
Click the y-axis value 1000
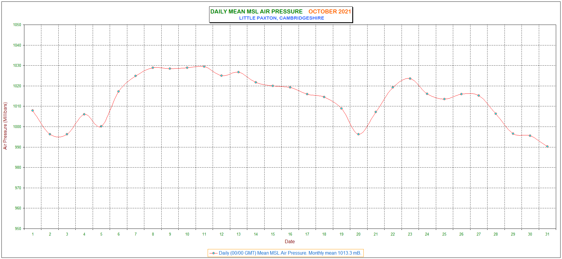coord(17,127)
